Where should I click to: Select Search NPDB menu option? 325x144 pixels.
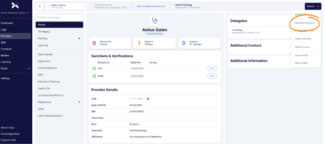pyautogui.click(x=301, y=55)
